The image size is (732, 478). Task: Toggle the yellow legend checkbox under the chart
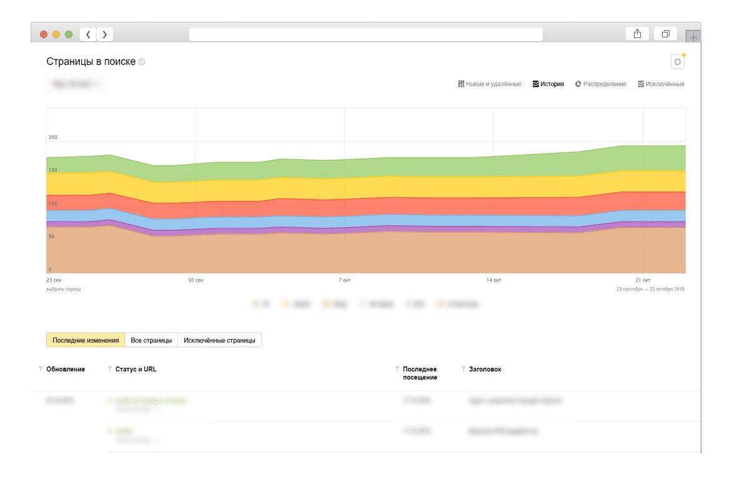[x=285, y=305]
